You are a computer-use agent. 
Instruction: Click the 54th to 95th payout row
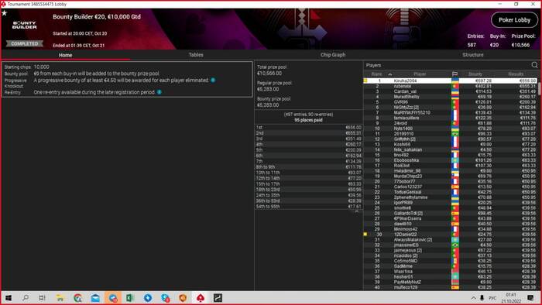point(308,207)
